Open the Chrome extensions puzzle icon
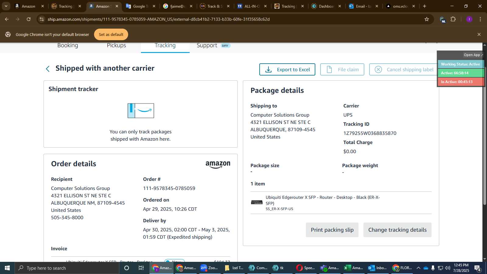Viewport: 487px width, 274px height. point(453,19)
